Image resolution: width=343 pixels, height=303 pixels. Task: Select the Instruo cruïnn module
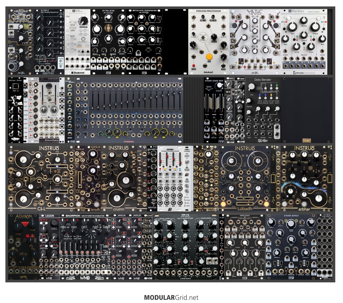tap(119, 178)
